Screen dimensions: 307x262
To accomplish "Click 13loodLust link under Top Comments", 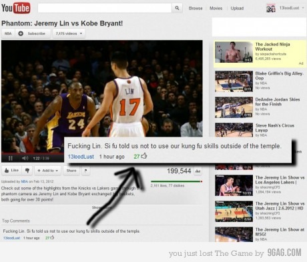I will (11, 238).
